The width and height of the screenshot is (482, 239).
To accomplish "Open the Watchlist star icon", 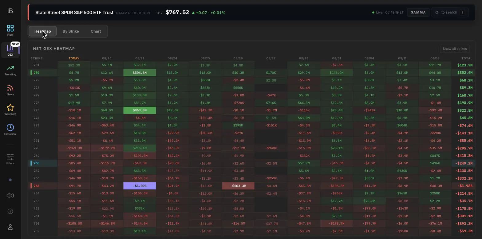I will point(10,110).
